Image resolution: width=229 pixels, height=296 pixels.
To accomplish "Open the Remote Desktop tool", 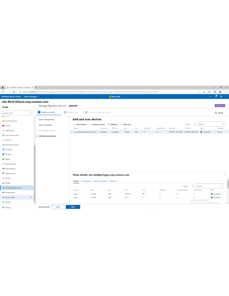I will [x=10, y=164].
